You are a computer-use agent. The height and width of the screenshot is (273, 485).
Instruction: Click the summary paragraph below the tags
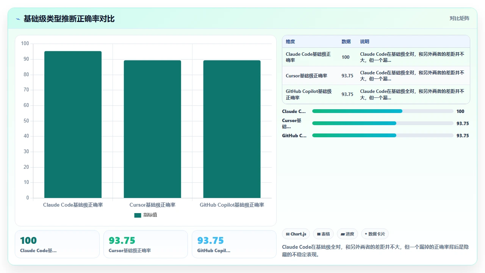point(375,251)
